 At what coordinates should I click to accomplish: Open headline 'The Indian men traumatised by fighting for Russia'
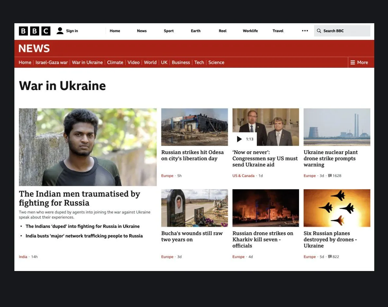pyautogui.click(x=79, y=198)
